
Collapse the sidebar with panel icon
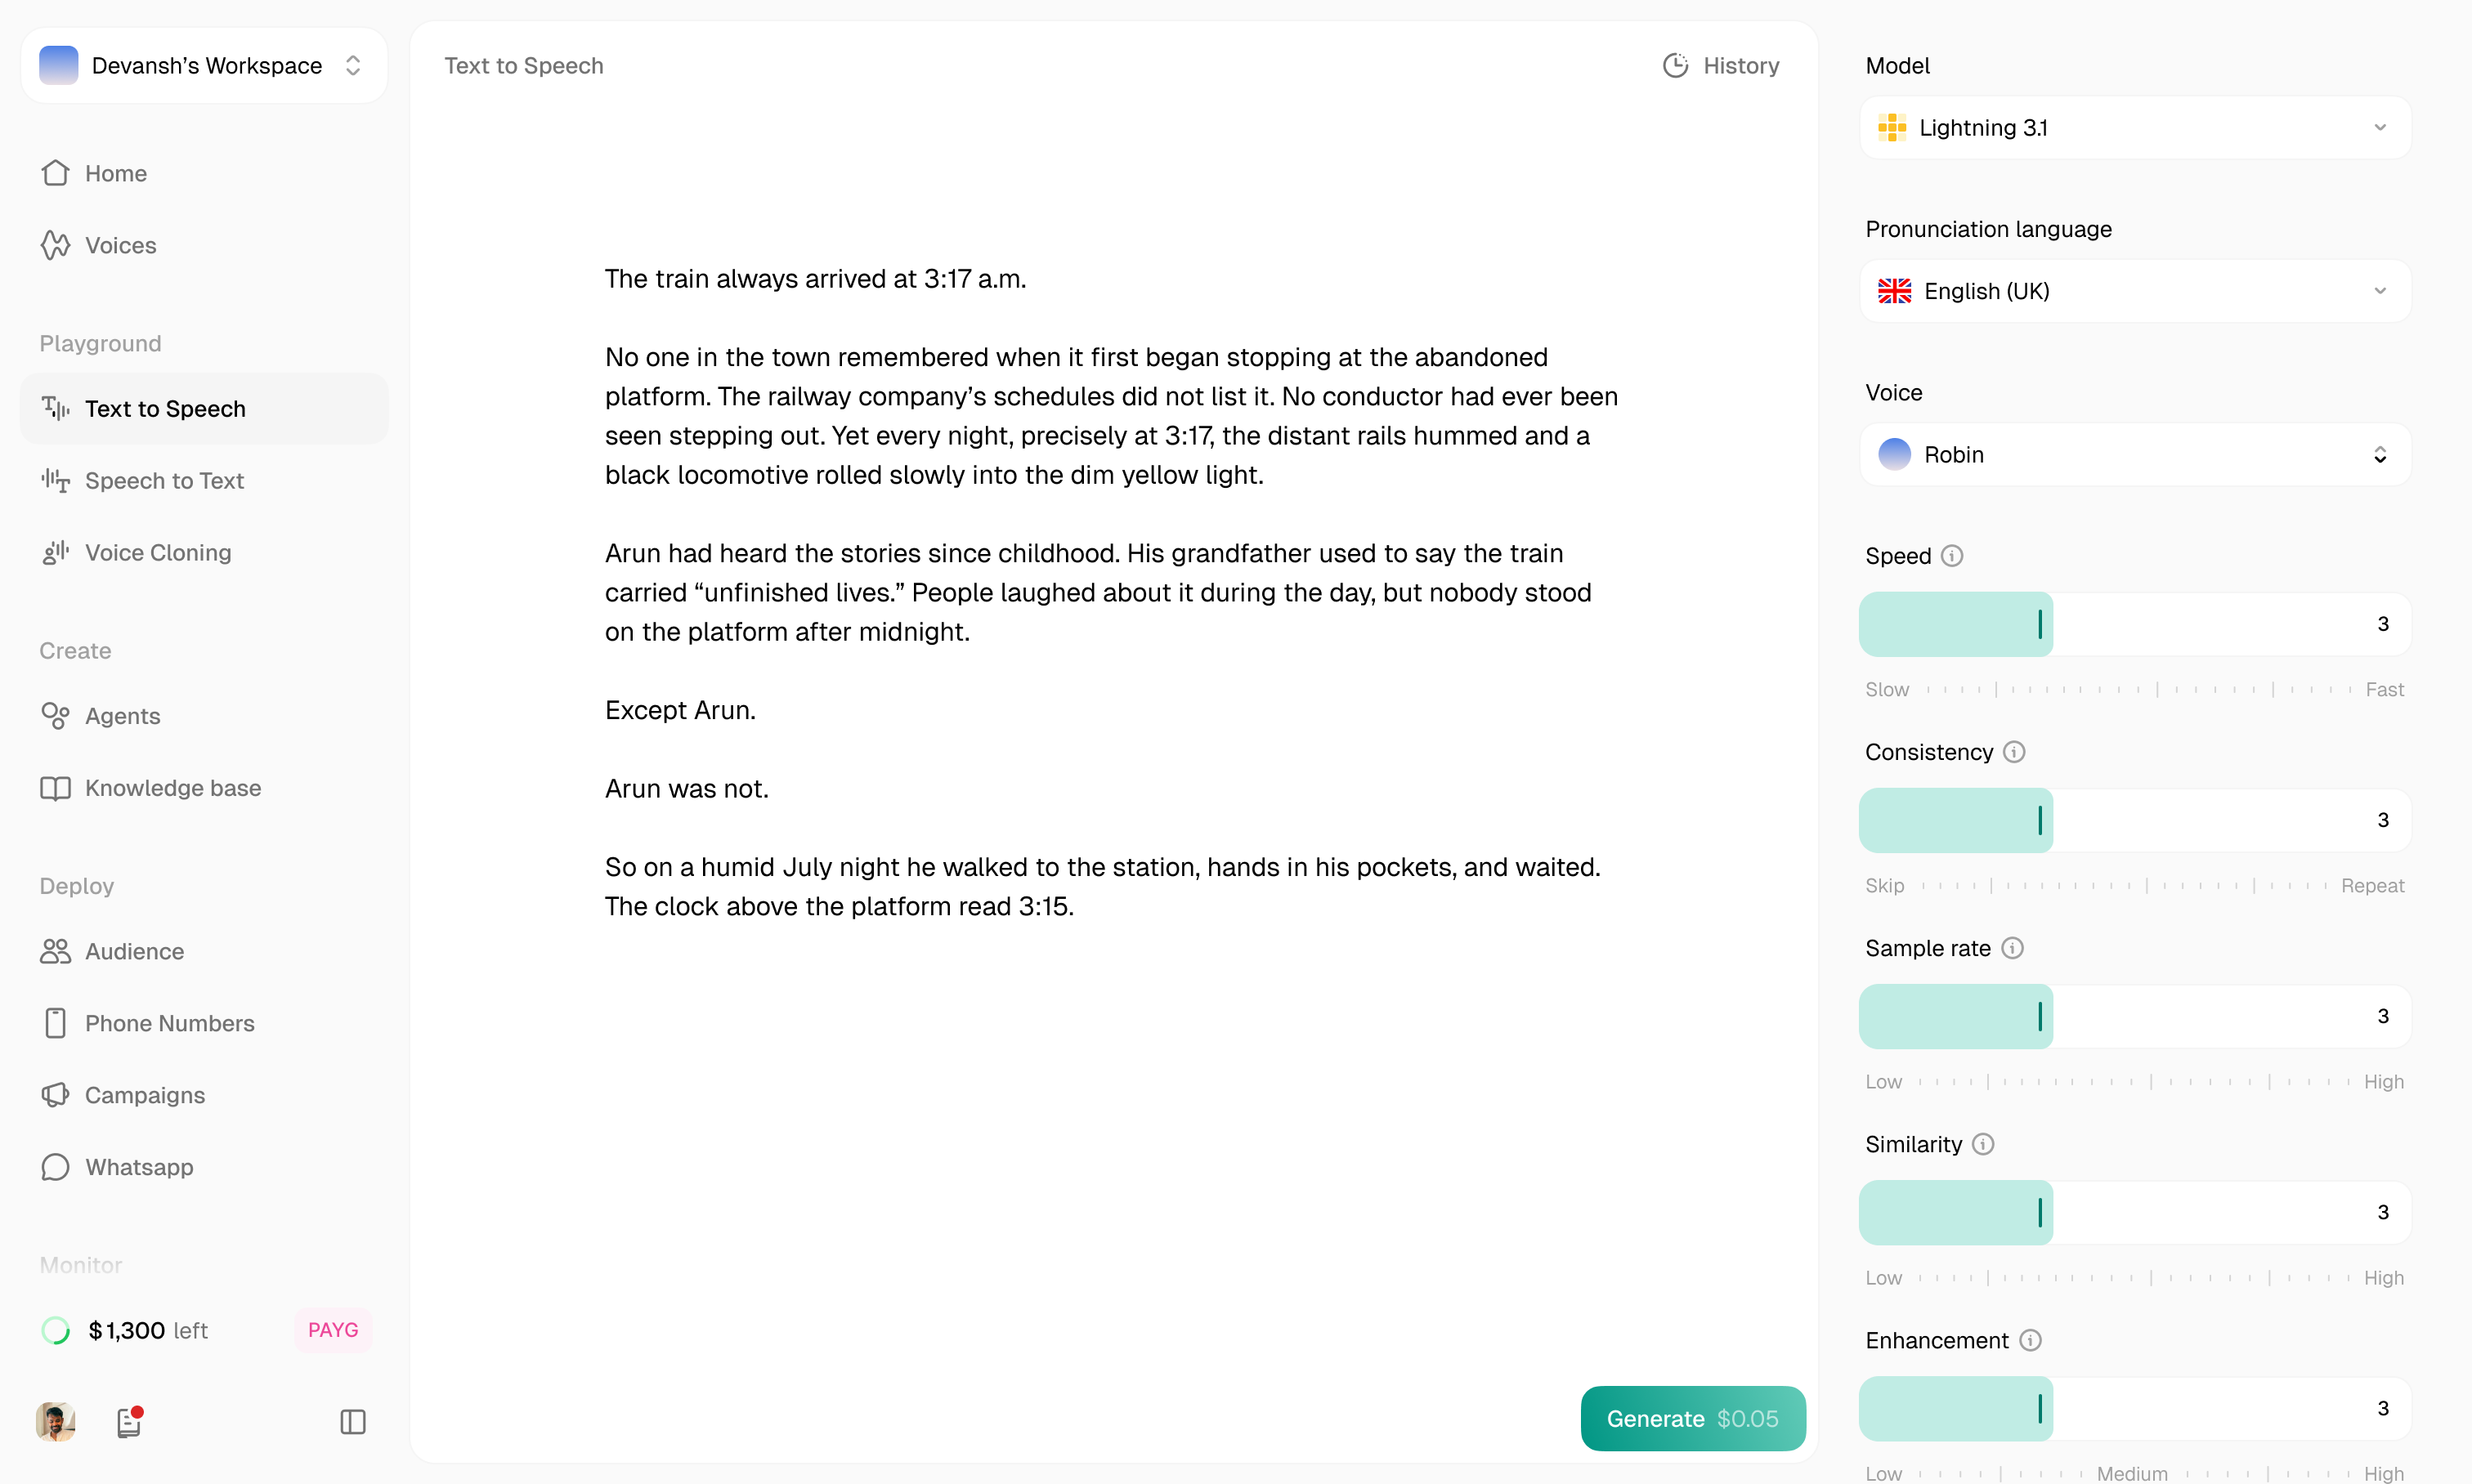click(353, 1422)
